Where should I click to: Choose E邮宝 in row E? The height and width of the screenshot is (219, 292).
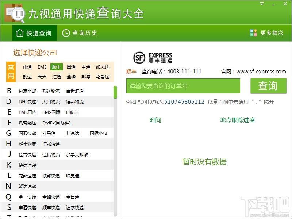pyautogui.click(x=72, y=112)
